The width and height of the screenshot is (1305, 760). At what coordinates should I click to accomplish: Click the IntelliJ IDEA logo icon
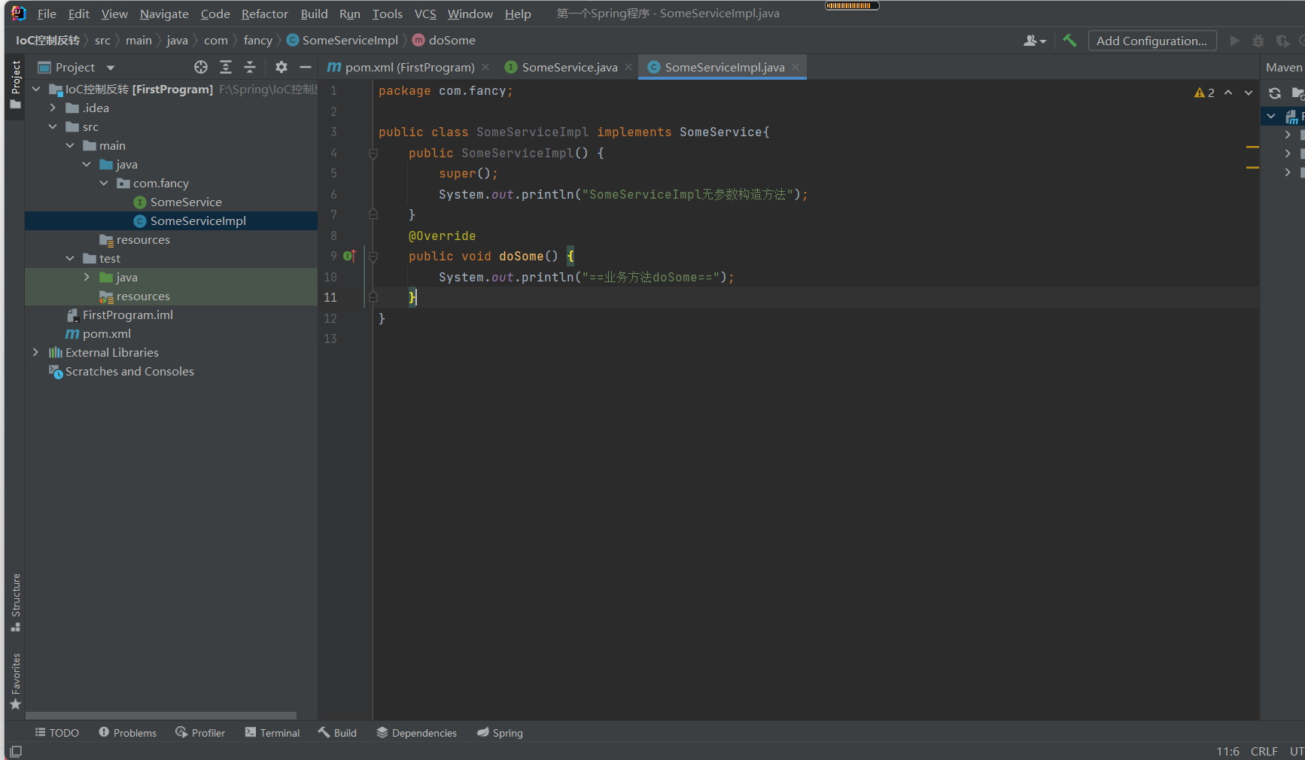19,14
